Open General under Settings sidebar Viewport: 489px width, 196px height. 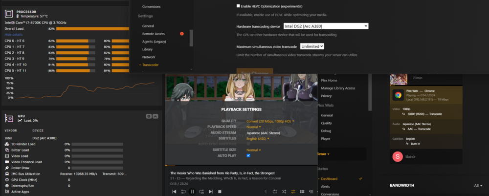(148, 26)
